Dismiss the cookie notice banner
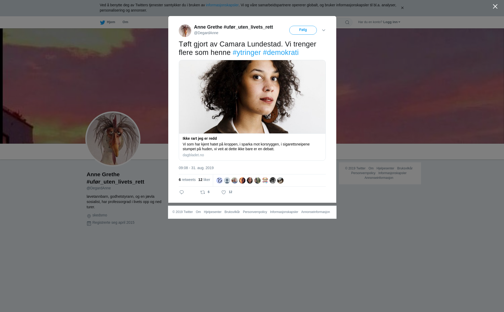This screenshot has width=504, height=312. pyautogui.click(x=402, y=8)
